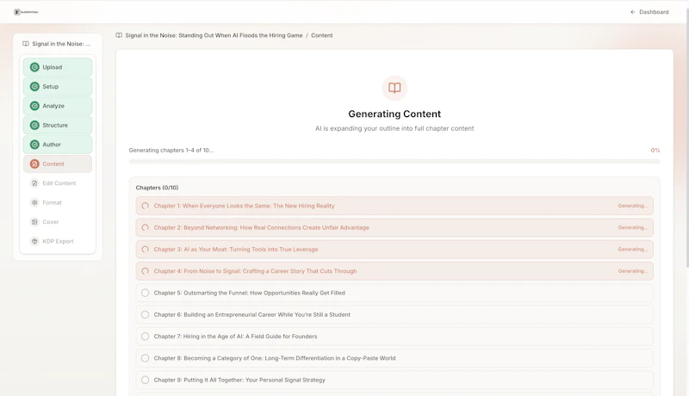Click the back arrow beside Dashboard
This screenshot has height=396, width=689.
pyautogui.click(x=633, y=12)
